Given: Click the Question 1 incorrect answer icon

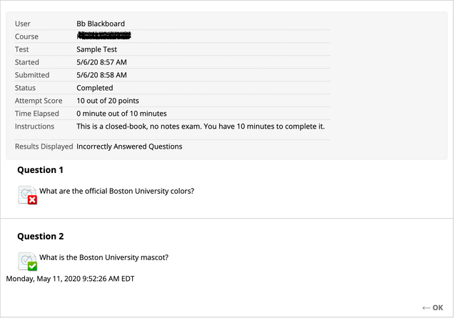Looking at the screenshot, I should click(28, 195).
